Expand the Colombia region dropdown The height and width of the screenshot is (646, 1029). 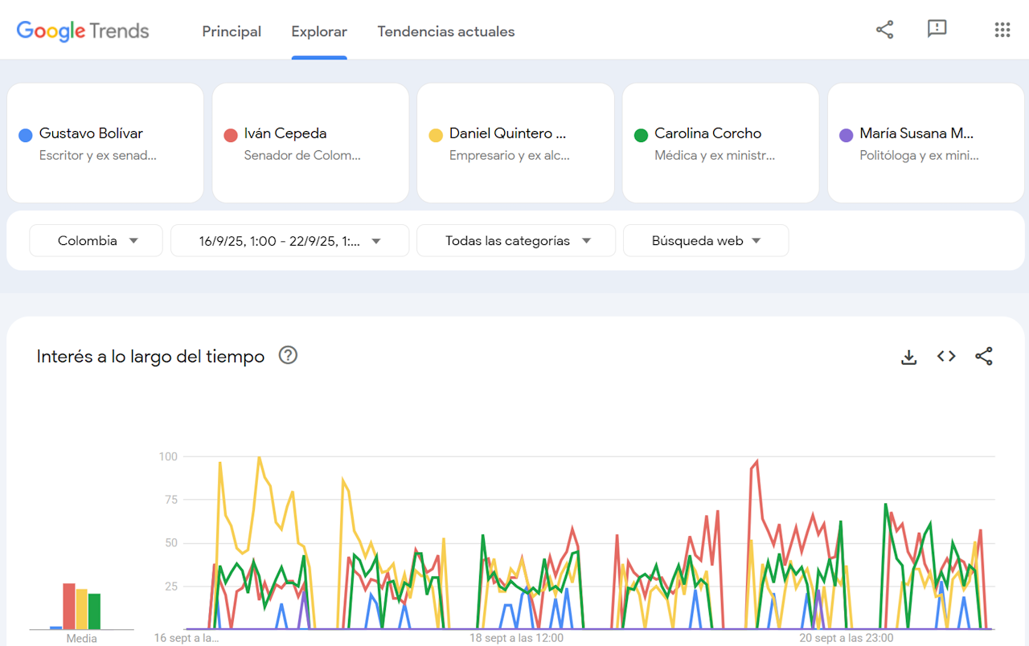tap(96, 241)
